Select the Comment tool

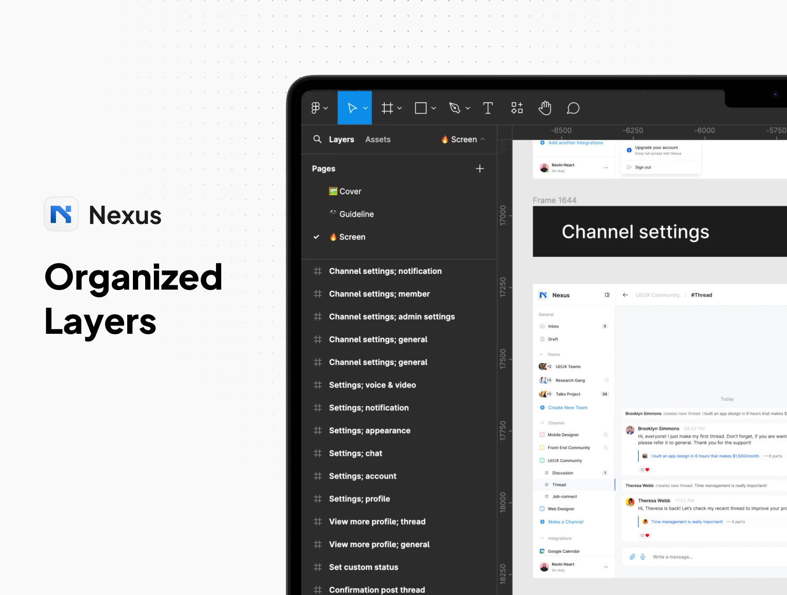tap(573, 108)
